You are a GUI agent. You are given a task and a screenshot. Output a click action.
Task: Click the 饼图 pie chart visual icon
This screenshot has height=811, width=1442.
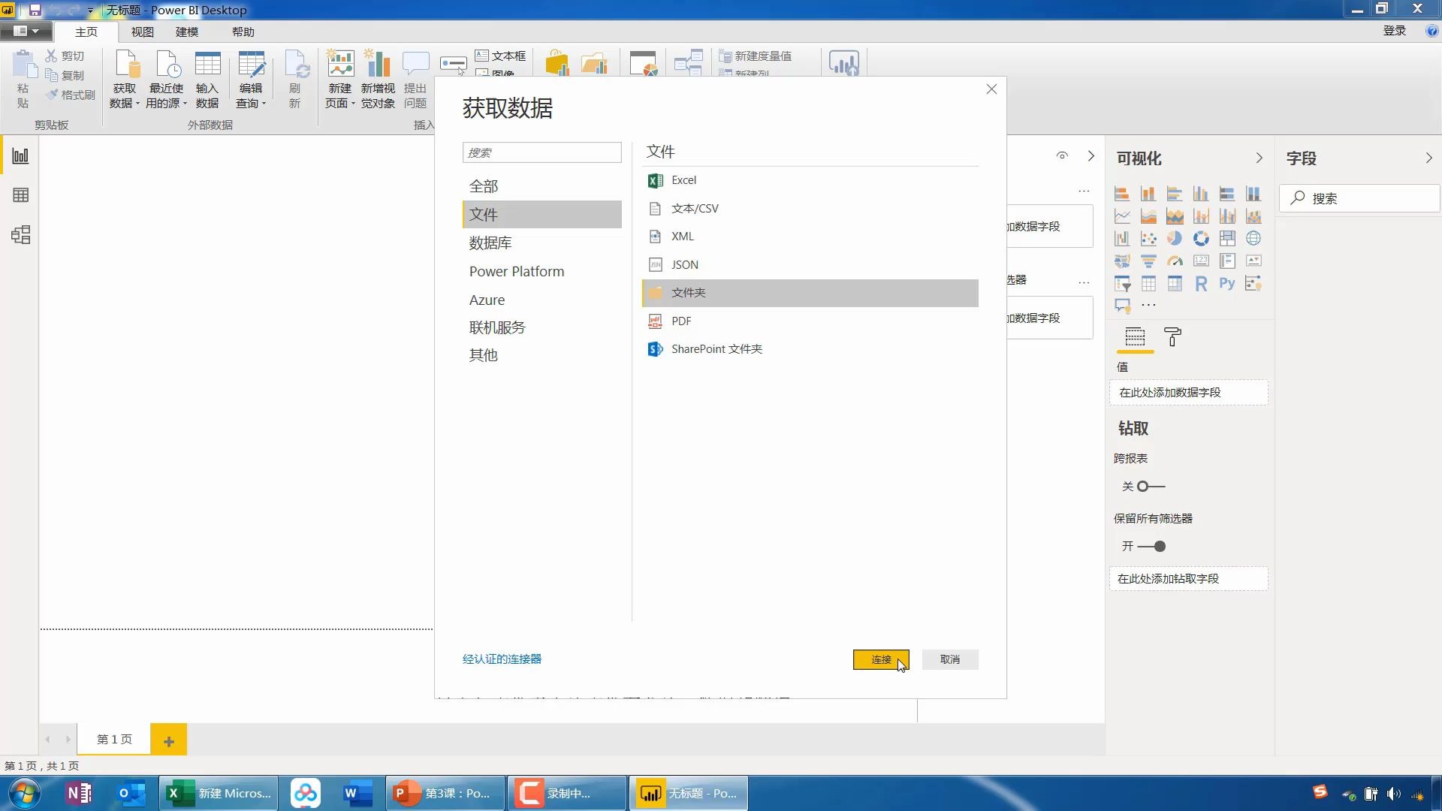[1175, 237]
